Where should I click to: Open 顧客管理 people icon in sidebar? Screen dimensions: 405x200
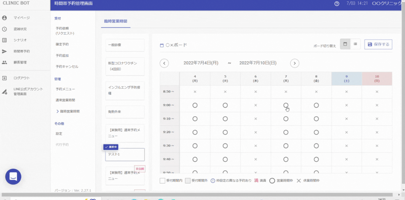(4, 63)
